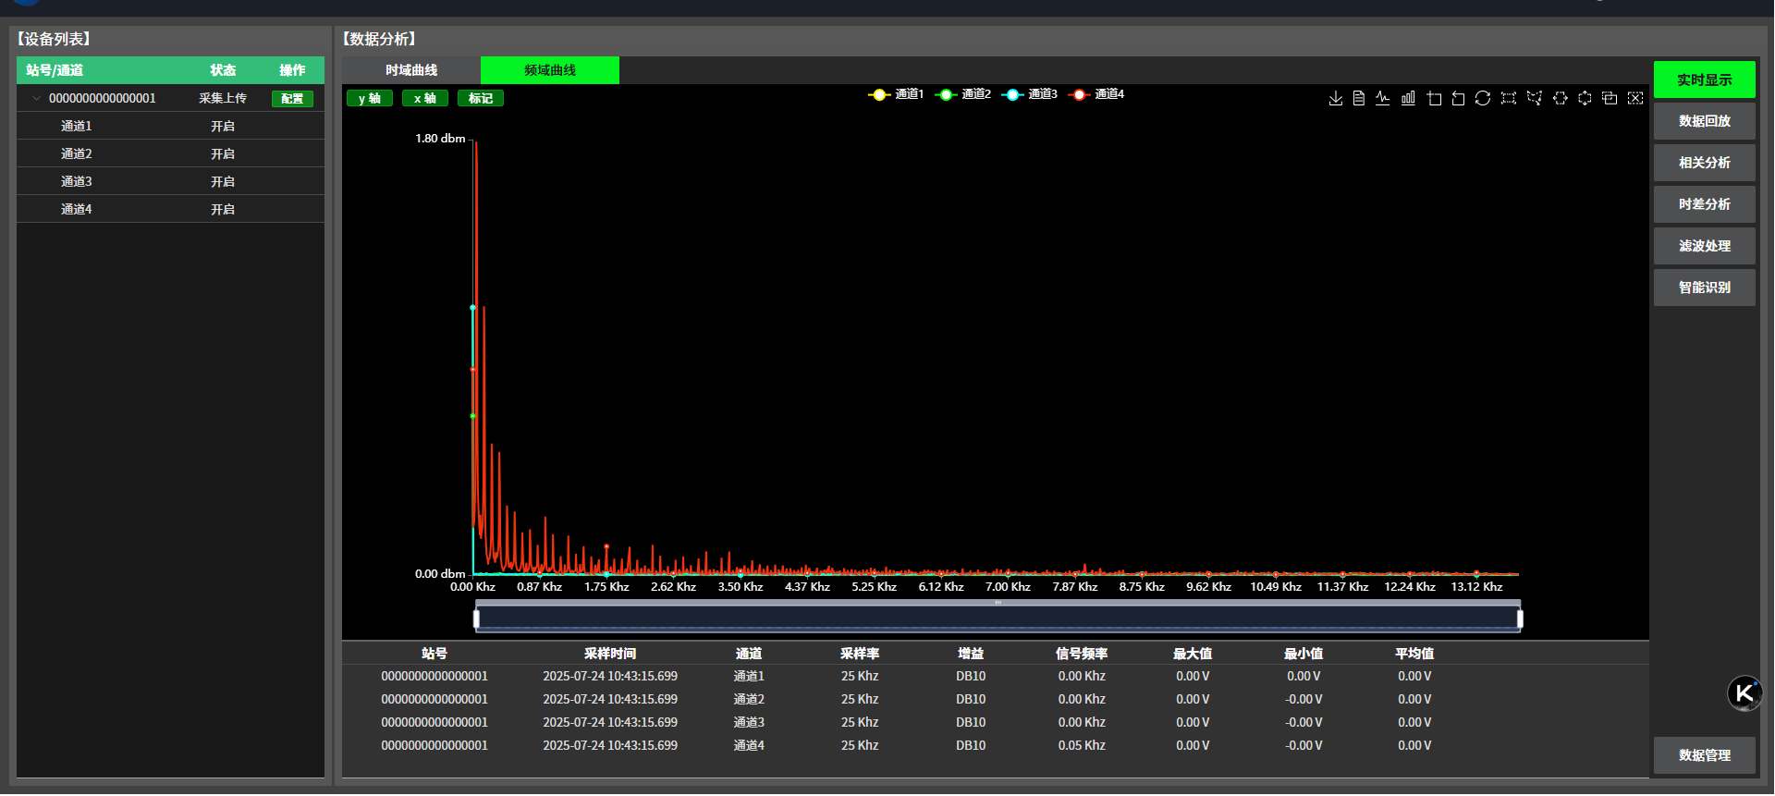The width and height of the screenshot is (1775, 796).
Task: Switch chart to bar type icon
Action: [x=1408, y=98]
